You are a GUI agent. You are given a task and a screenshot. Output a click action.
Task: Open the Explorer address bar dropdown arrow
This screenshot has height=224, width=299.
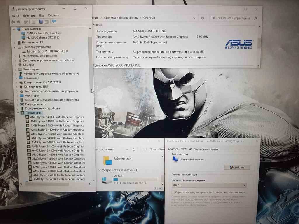click(x=127, y=150)
